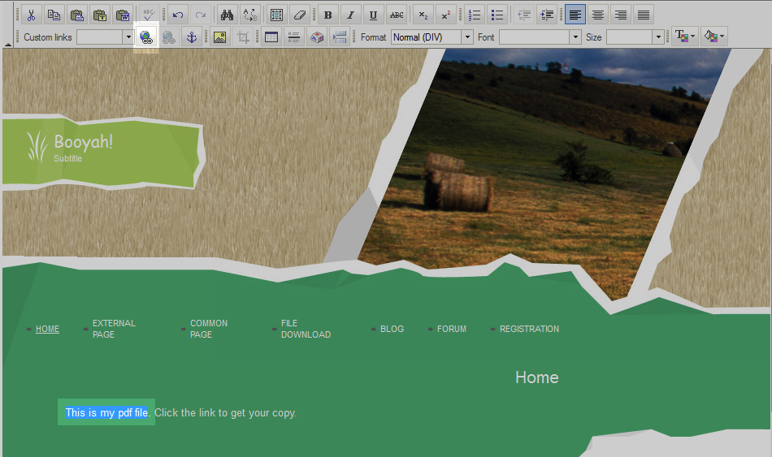772x457 pixels.
Task: Click the Insert Link globe icon
Action: click(x=145, y=37)
